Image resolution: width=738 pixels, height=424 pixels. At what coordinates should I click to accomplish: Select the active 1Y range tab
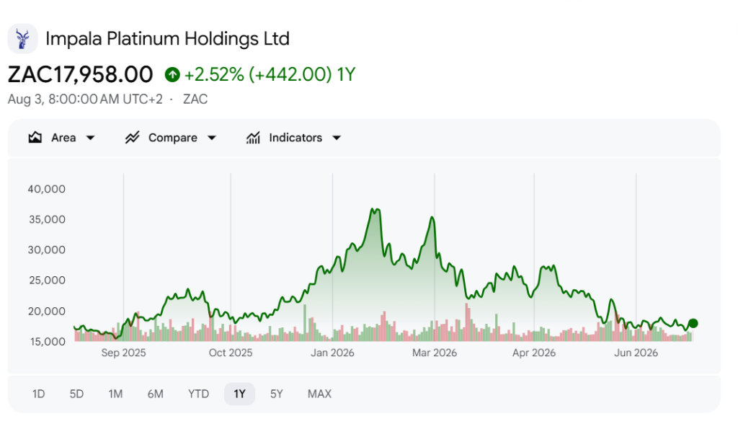tap(239, 394)
